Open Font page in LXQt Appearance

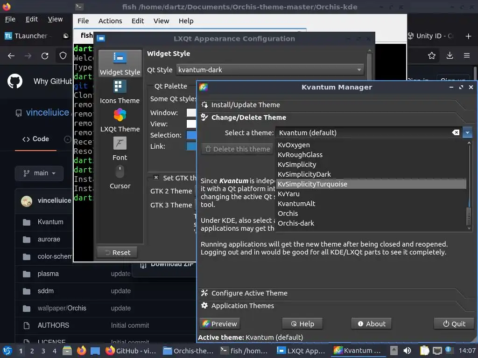(120, 149)
